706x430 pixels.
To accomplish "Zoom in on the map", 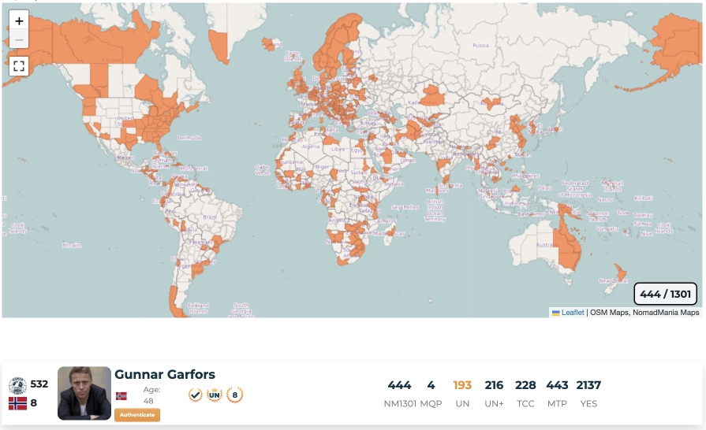I will (x=19, y=21).
